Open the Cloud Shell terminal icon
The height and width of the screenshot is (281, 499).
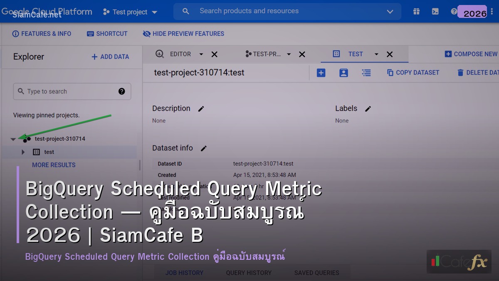pos(435,11)
